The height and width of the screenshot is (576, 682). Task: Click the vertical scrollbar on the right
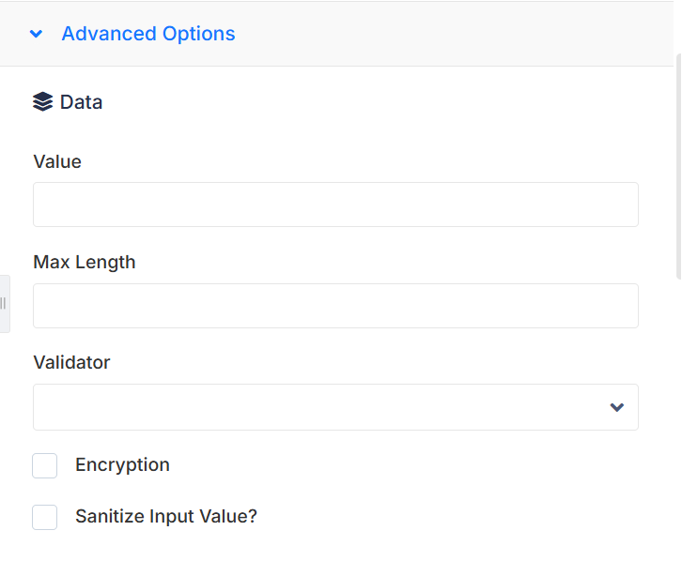point(678,166)
